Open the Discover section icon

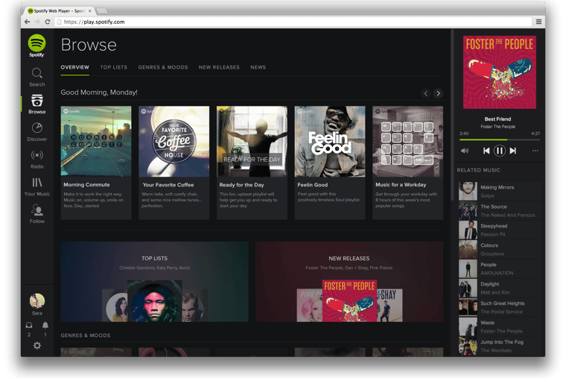(36, 128)
